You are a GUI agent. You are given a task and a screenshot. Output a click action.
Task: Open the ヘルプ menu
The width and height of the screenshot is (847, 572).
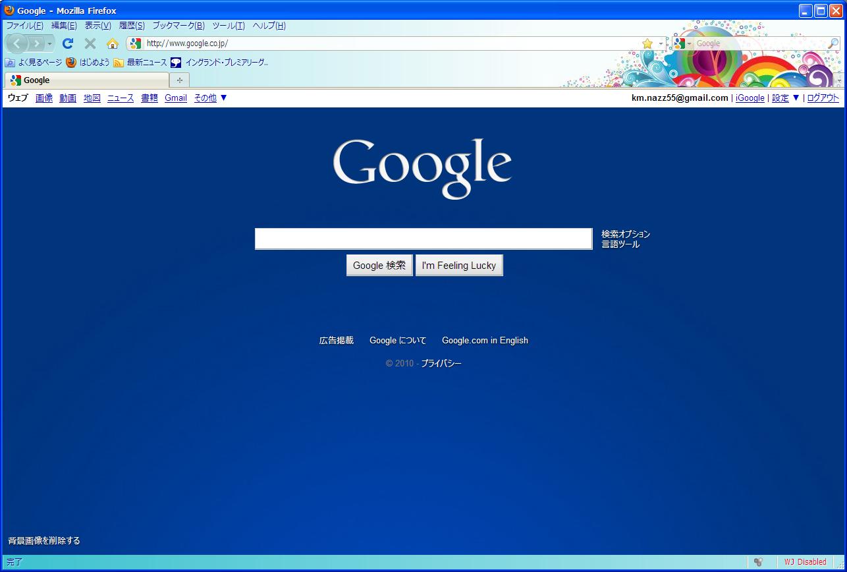[x=269, y=26]
